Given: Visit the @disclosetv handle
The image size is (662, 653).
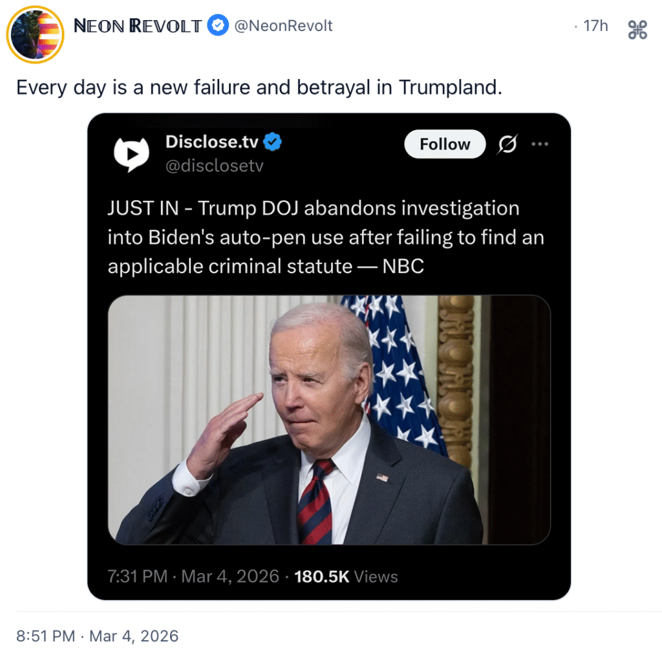Looking at the screenshot, I should (215, 166).
